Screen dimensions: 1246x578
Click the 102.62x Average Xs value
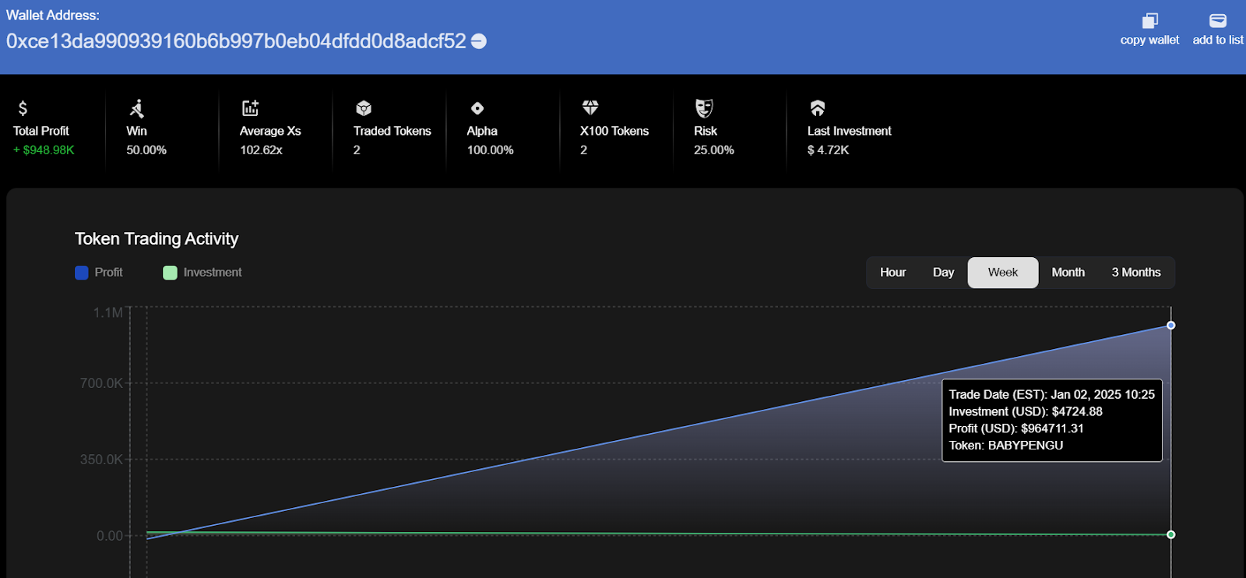click(261, 150)
